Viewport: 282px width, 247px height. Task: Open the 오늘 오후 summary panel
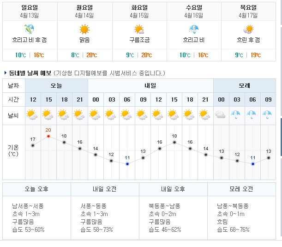pos(36,211)
